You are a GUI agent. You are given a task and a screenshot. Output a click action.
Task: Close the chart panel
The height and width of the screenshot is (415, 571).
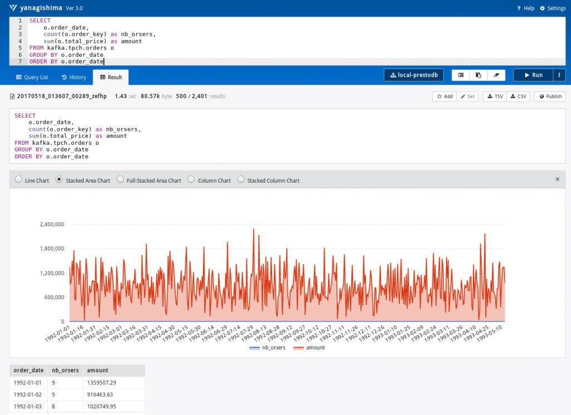coord(557,180)
